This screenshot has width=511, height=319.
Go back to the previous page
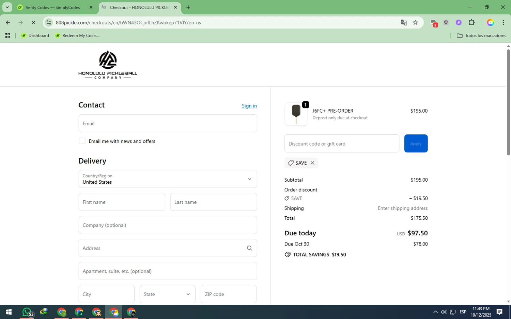point(8,22)
